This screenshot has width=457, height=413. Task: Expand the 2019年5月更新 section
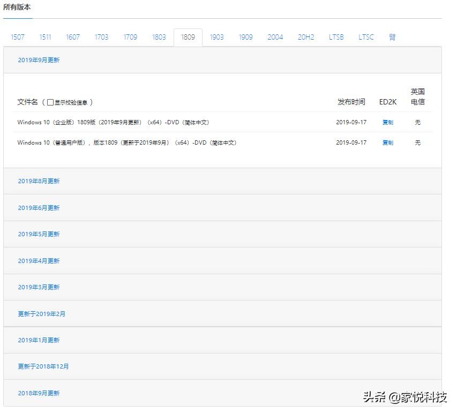tap(39, 234)
